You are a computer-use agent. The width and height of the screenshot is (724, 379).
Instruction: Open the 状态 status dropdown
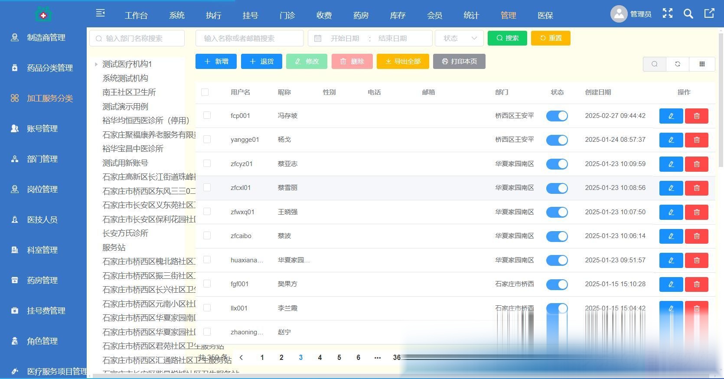459,38
